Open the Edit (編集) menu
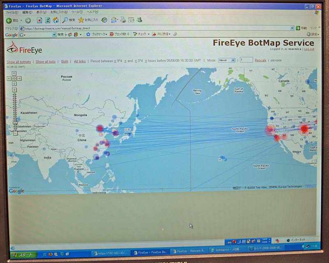 [x=27, y=12]
